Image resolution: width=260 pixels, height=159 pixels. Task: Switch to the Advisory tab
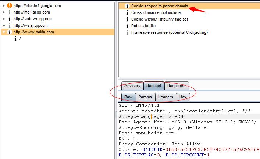pos(132,86)
